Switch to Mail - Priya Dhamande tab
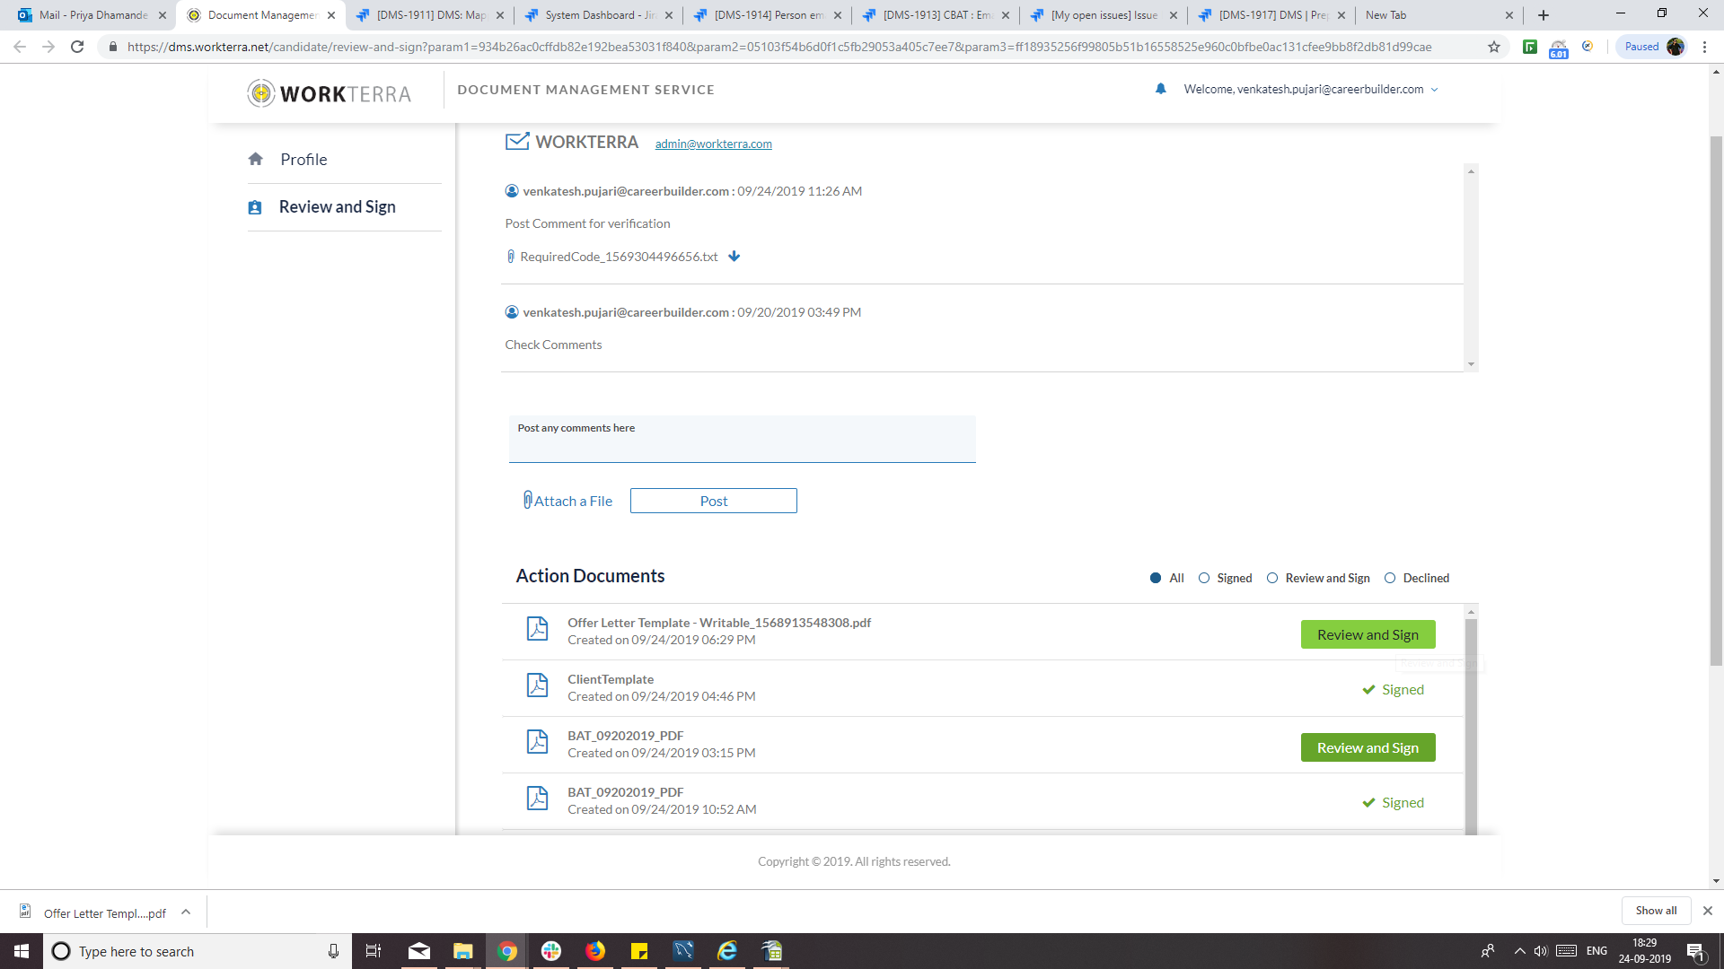 92,15
